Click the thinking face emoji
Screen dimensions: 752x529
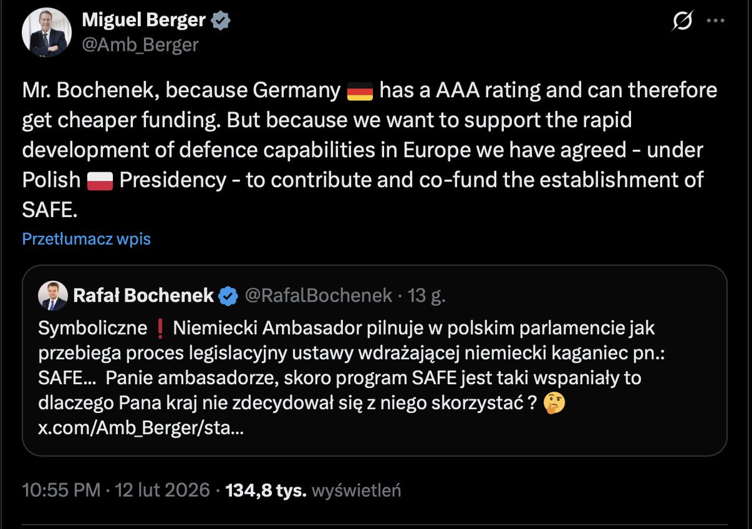[555, 402]
